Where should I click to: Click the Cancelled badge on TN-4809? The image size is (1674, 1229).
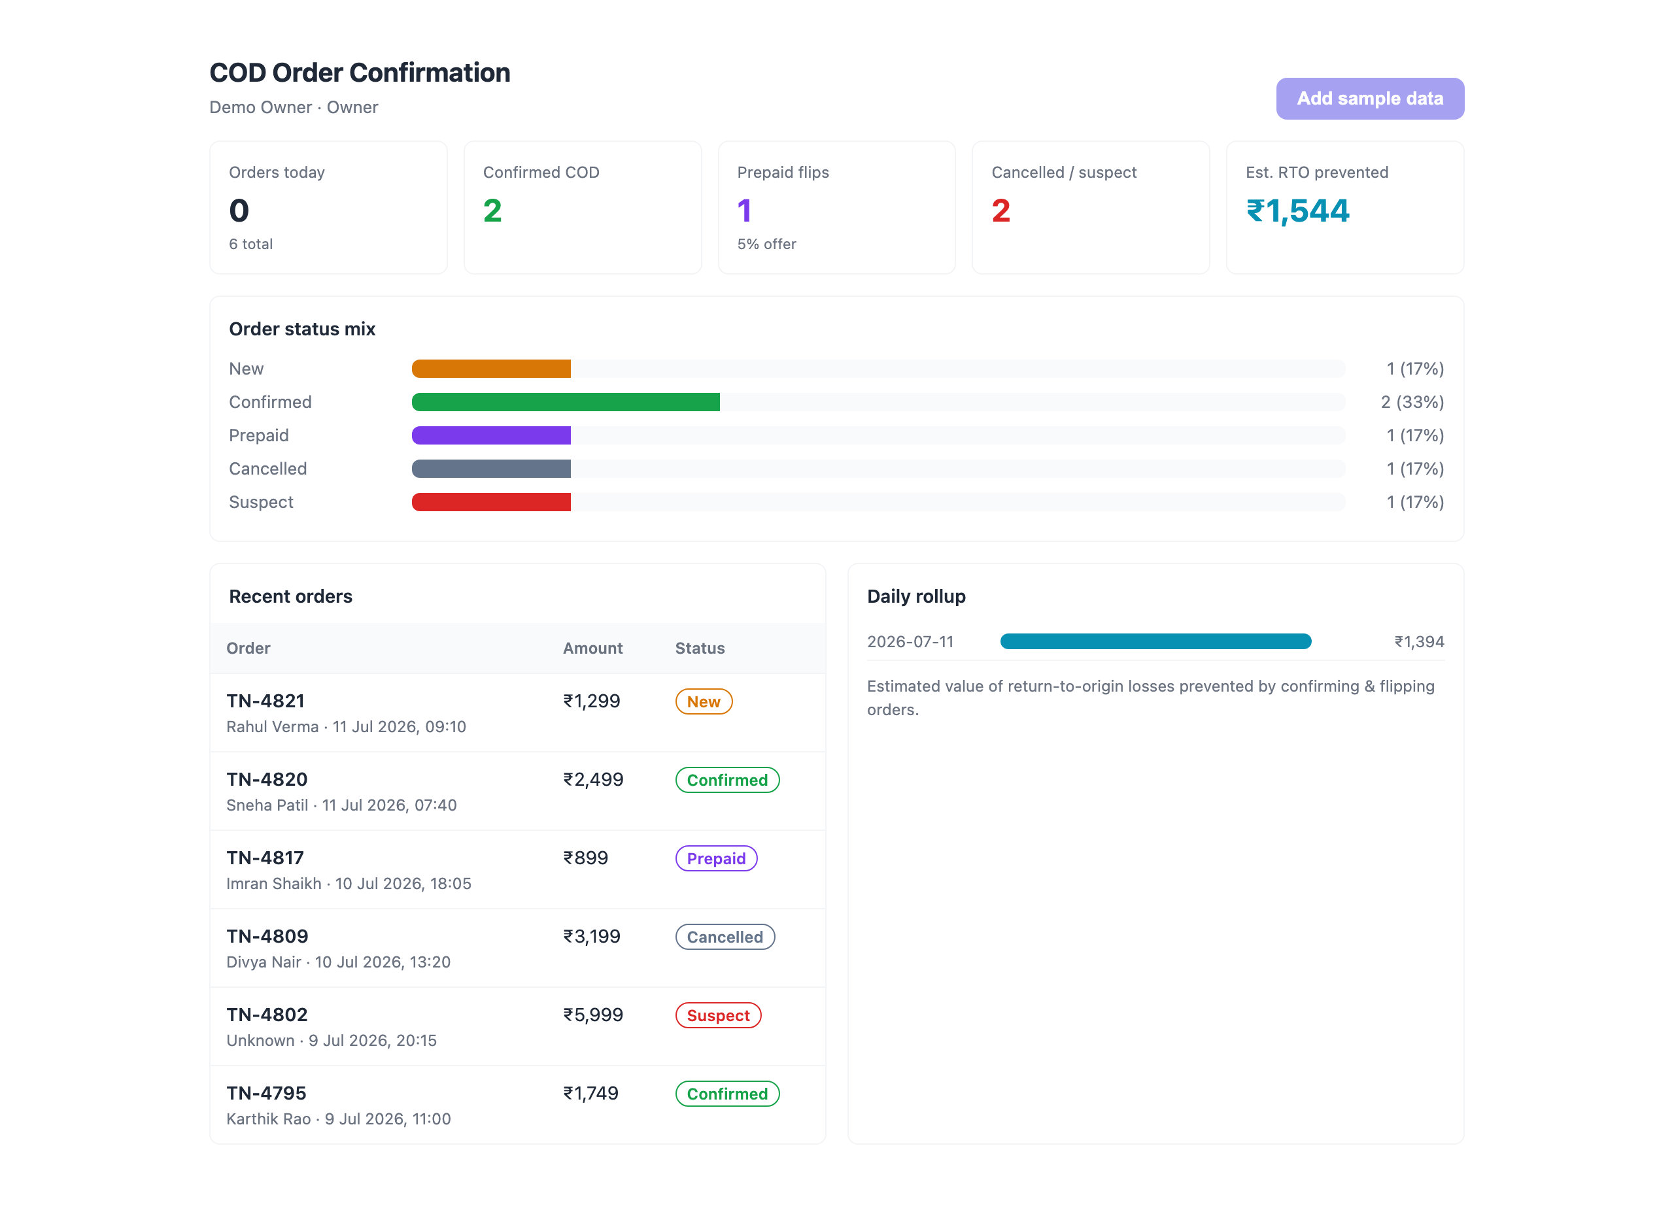(x=725, y=937)
